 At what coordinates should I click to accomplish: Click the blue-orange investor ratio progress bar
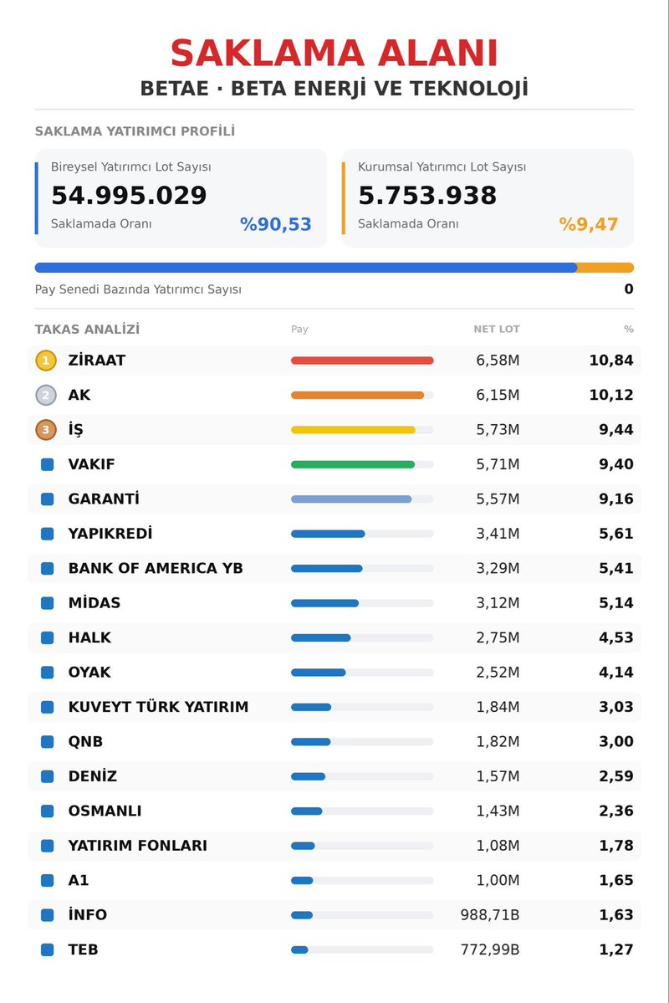(334, 268)
